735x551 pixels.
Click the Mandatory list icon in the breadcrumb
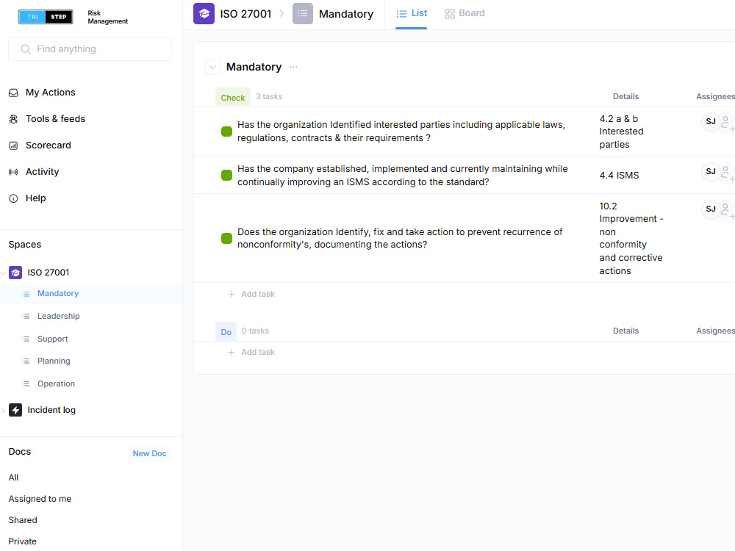coord(302,13)
